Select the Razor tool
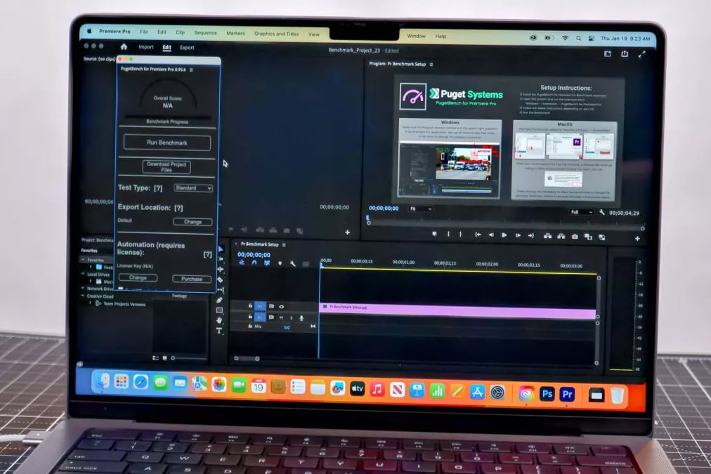The image size is (711, 474). tap(220, 279)
